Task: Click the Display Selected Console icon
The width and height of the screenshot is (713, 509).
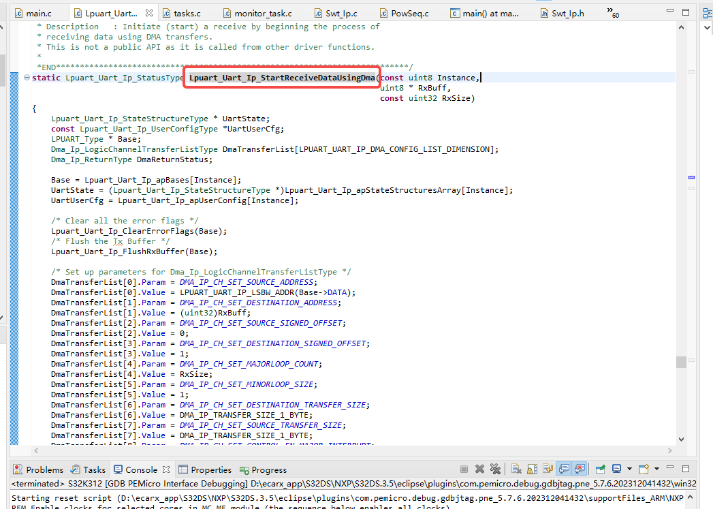Action: 616,469
